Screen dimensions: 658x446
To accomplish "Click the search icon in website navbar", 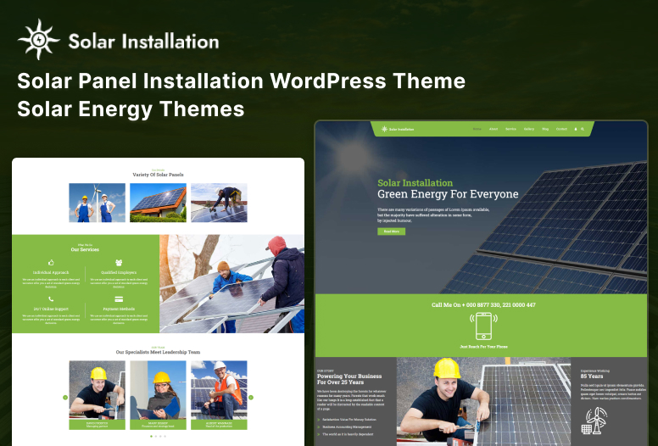I will 583,129.
